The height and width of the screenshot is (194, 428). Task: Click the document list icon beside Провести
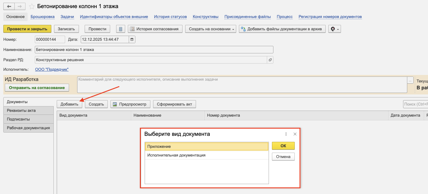pyautogui.click(x=121, y=29)
